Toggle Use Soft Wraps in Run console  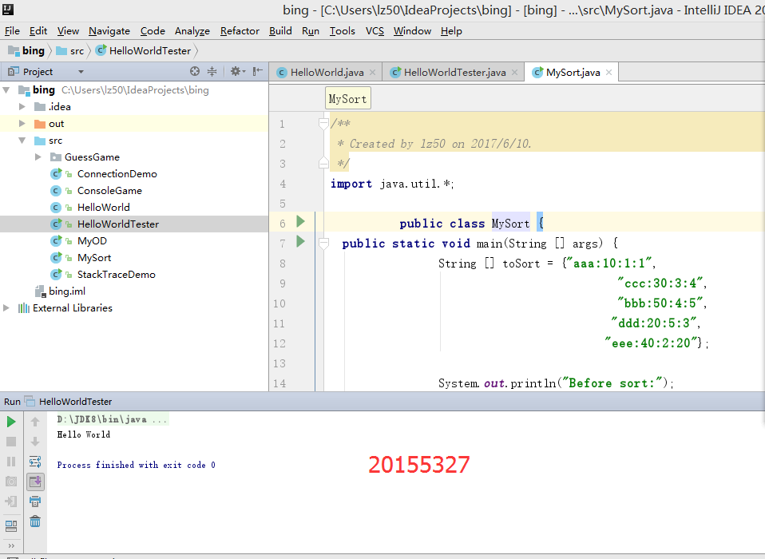click(x=35, y=462)
